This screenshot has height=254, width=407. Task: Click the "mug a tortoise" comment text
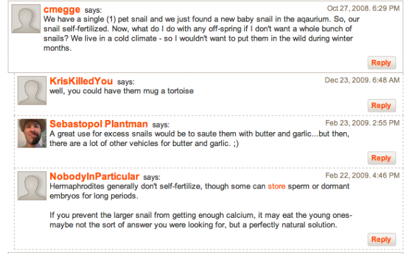tap(121, 91)
